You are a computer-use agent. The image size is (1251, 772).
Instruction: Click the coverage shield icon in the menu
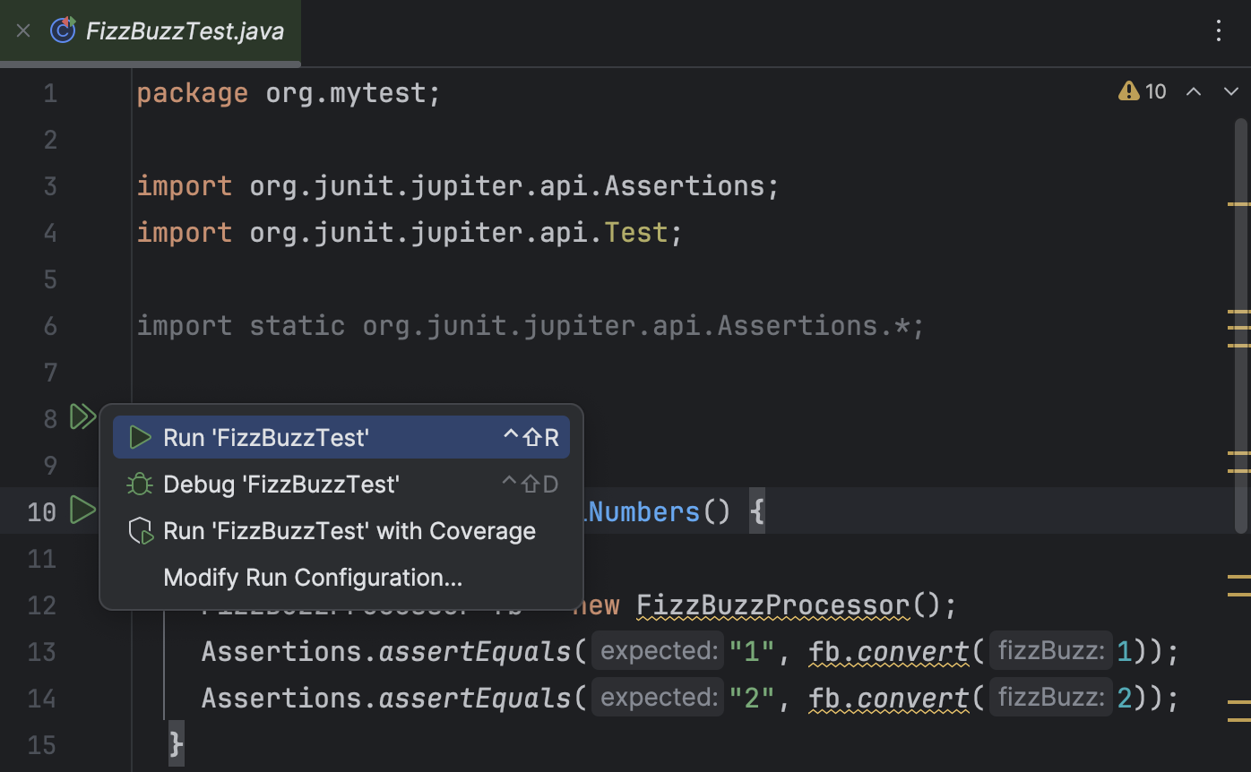pos(140,530)
